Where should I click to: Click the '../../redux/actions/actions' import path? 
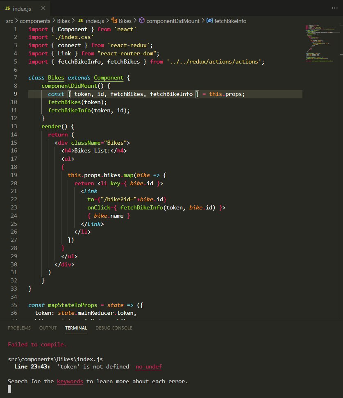[x=214, y=61]
